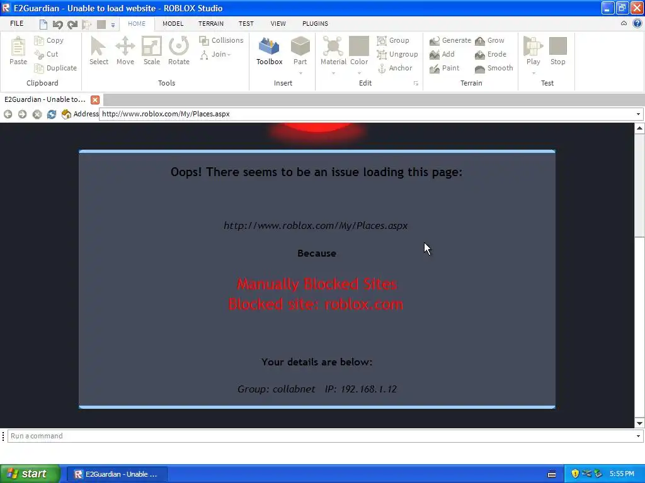
Task: Click the terrain Paint tool
Action: tap(444, 68)
